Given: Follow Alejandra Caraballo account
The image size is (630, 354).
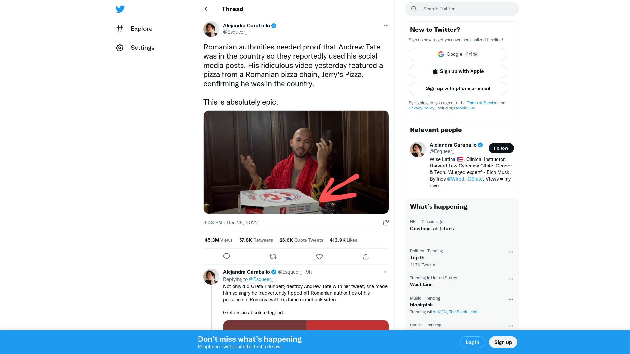Looking at the screenshot, I should click(x=501, y=148).
